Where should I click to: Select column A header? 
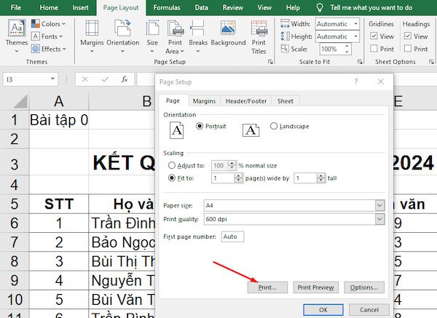pos(59,101)
